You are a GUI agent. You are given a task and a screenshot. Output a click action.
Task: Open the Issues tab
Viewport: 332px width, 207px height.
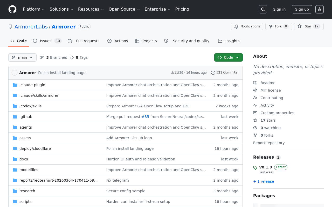click(47, 41)
